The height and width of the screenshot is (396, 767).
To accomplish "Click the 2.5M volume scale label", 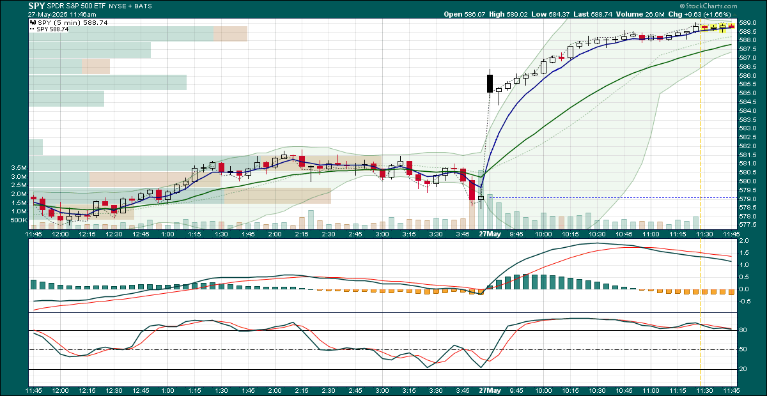I will pos(19,185).
